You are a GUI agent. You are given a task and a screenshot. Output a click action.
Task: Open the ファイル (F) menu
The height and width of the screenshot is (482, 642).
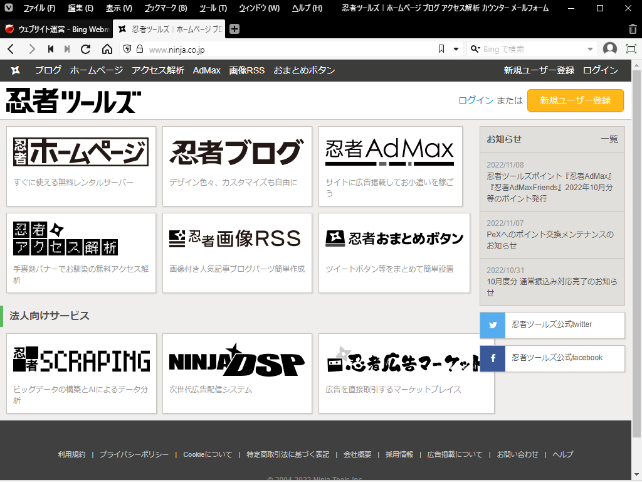click(39, 8)
